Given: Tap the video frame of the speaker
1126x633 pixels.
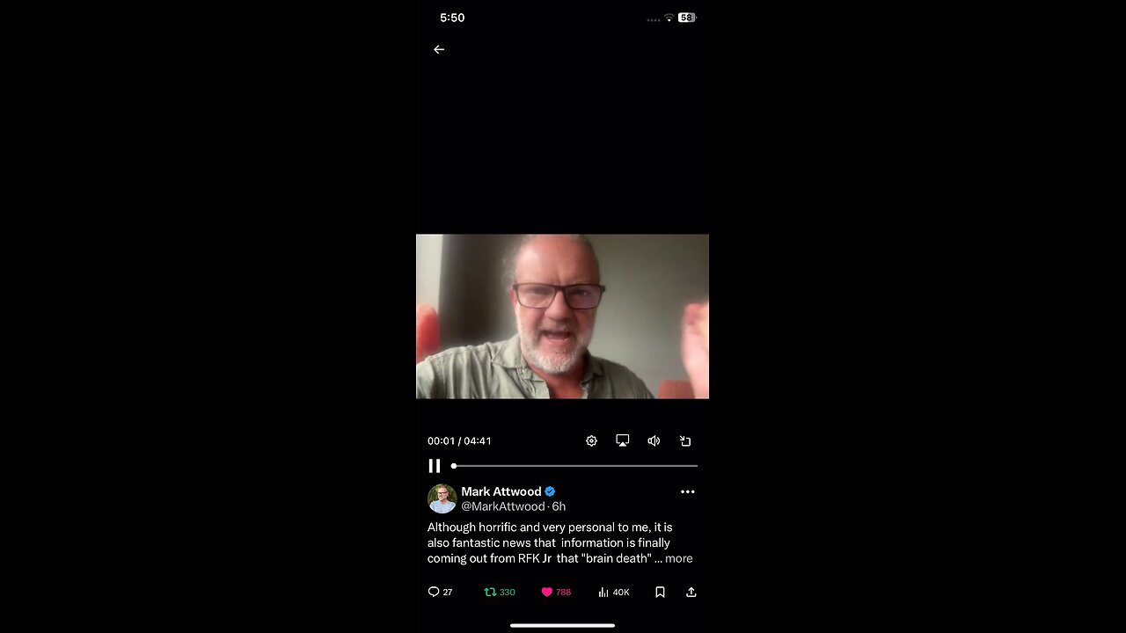Looking at the screenshot, I should [562, 316].
